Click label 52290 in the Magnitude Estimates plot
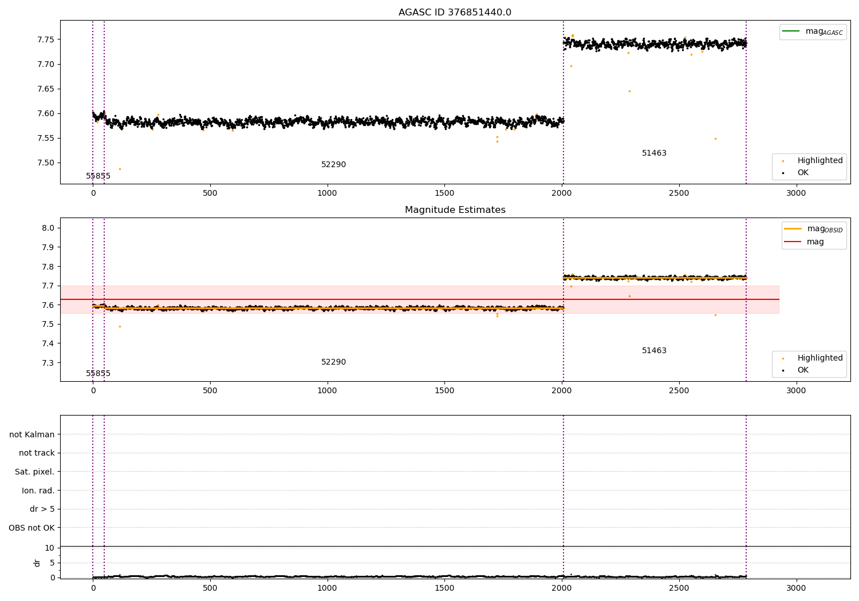This screenshot has width=859, height=601. click(333, 362)
